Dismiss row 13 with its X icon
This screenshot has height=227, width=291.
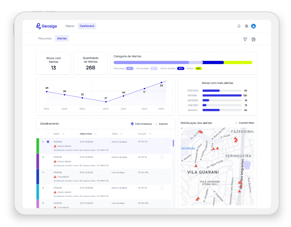click(162, 203)
